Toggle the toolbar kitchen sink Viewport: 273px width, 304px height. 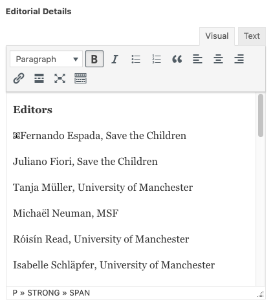click(x=80, y=78)
